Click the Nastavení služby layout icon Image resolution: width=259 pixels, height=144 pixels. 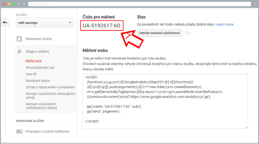pos(19,39)
